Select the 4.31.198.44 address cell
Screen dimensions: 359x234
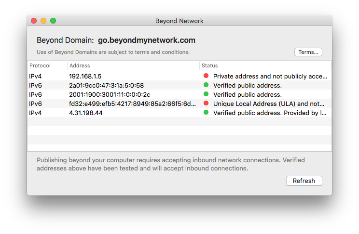[x=86, y=113]
